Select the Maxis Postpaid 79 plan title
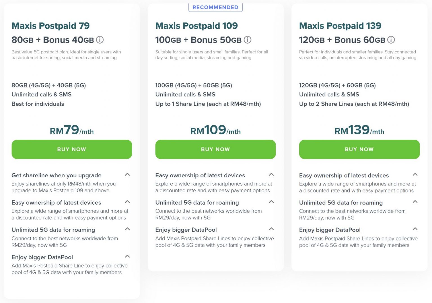Image resolution: width=432 pixels, height=303 pixels. (50, 26)
